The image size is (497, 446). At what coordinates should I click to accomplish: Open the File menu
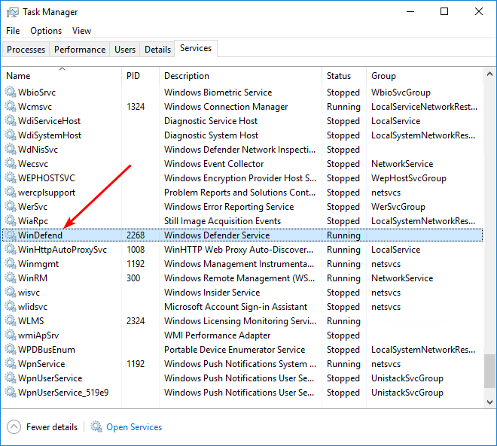[x=13, y=31]
